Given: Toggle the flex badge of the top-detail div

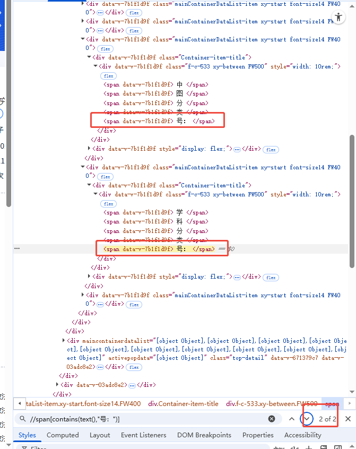Looking at the screenshot, I should (x=134, y=367).
